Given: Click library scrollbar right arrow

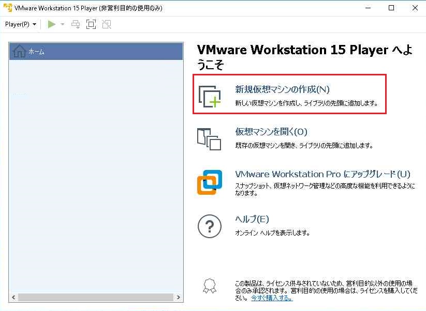Looking at the screenshot, I should 178,298.
